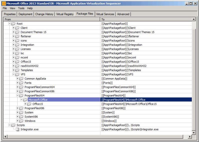
Task: Switch to the Deployment tab
Action: (x=25, y=14)
